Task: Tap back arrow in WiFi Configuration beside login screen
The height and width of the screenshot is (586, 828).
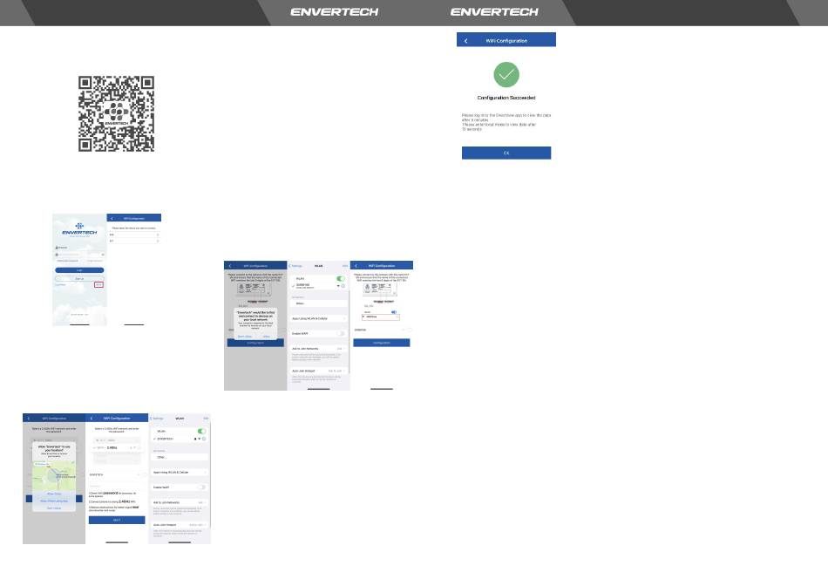Action: (112, 218)
